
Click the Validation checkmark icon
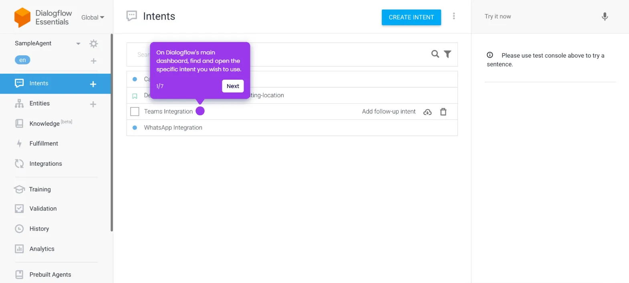click(19, 209)
